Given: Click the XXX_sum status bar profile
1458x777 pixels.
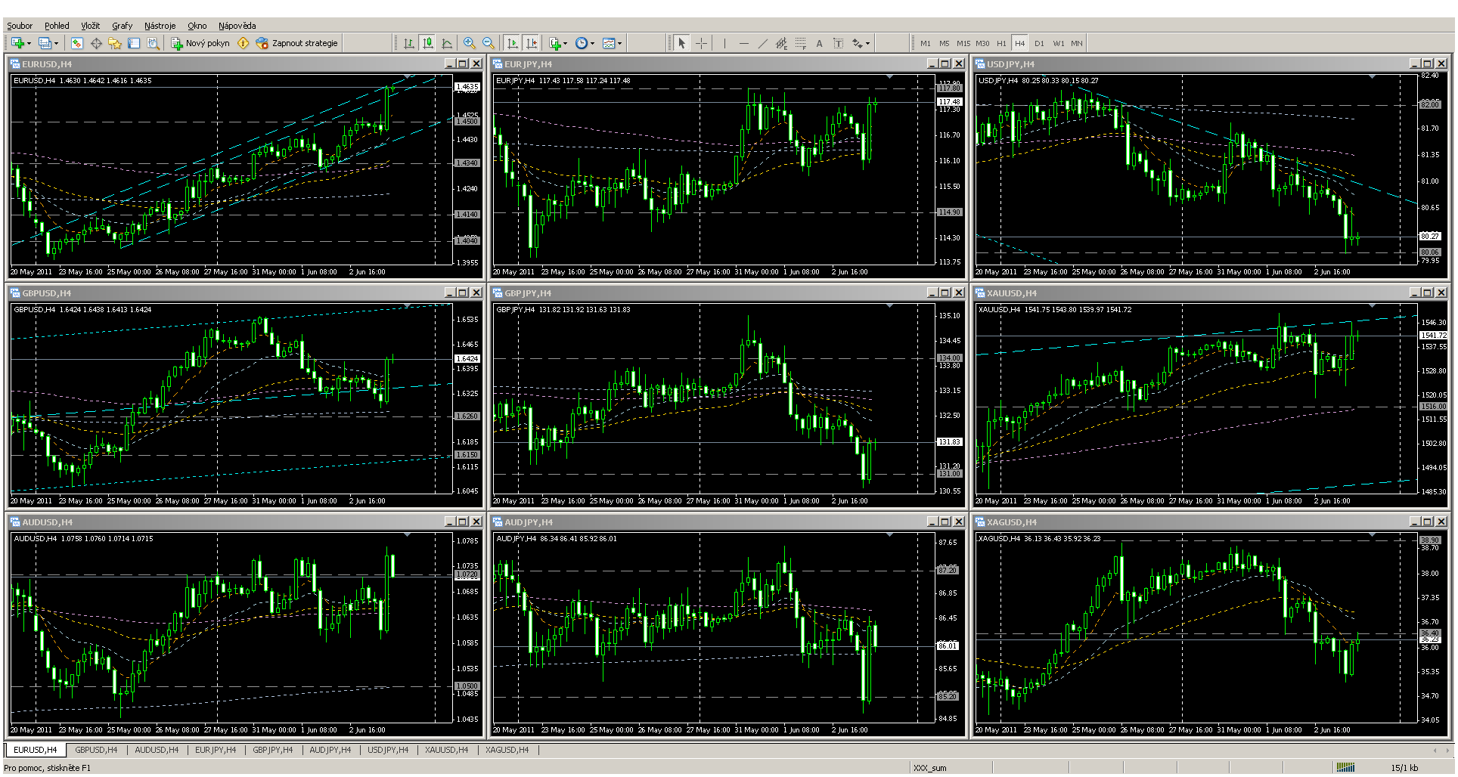Looking at the screenshot, I should coord(929,768).
